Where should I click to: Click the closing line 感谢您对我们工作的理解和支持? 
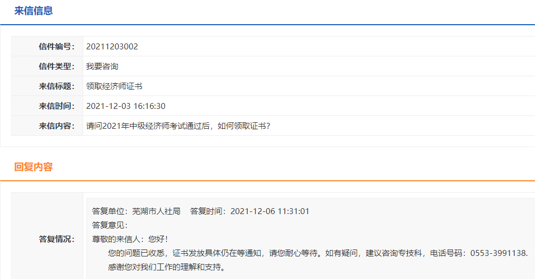[166, 267]
